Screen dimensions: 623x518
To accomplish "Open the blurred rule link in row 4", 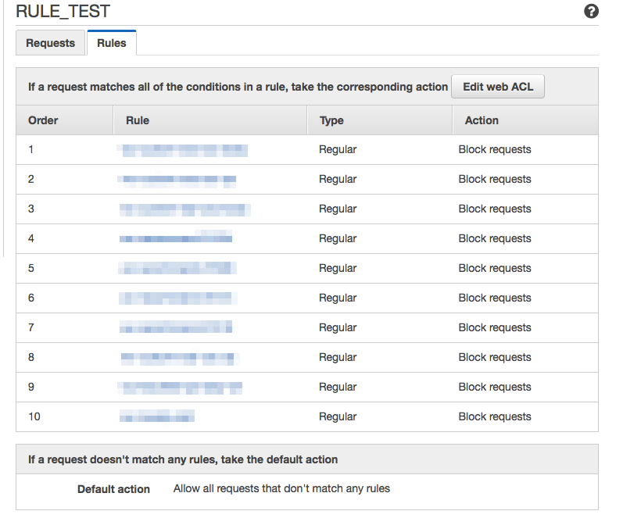I will 176,238.
